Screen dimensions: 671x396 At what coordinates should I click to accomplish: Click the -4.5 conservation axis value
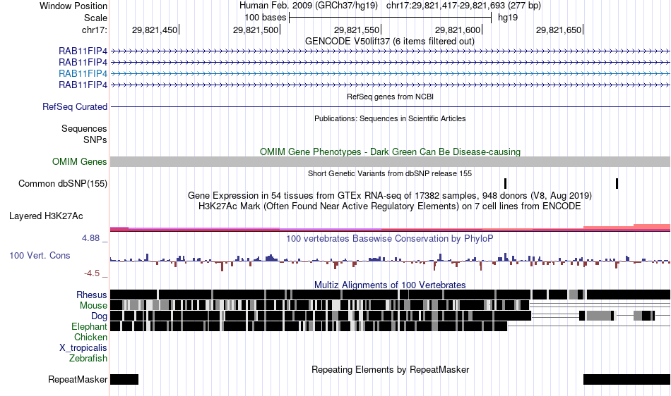(92, 273)
